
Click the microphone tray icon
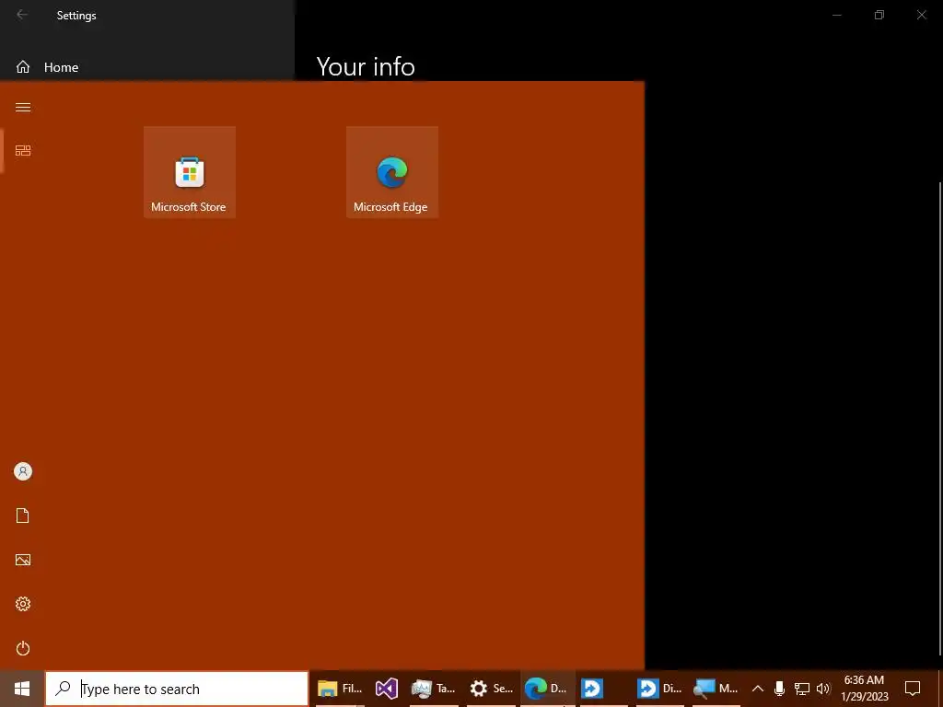779,689
